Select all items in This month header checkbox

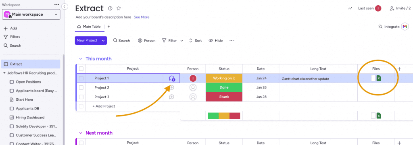coord(81,69)
